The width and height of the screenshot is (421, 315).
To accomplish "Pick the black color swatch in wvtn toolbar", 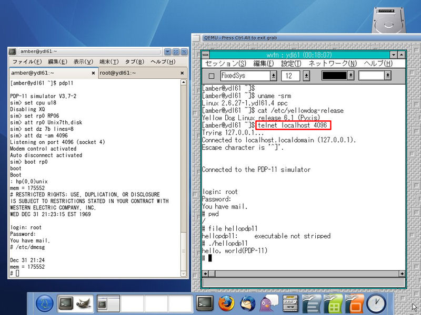I will [335, 76].
